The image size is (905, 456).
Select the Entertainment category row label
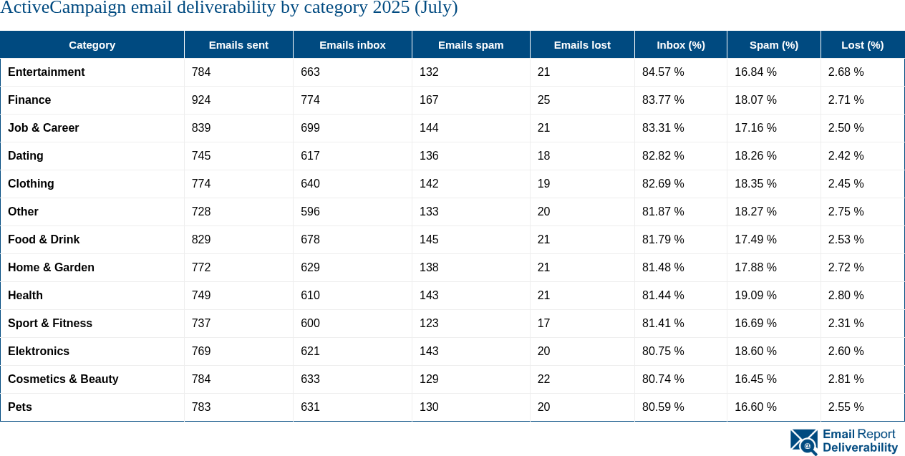47,72
